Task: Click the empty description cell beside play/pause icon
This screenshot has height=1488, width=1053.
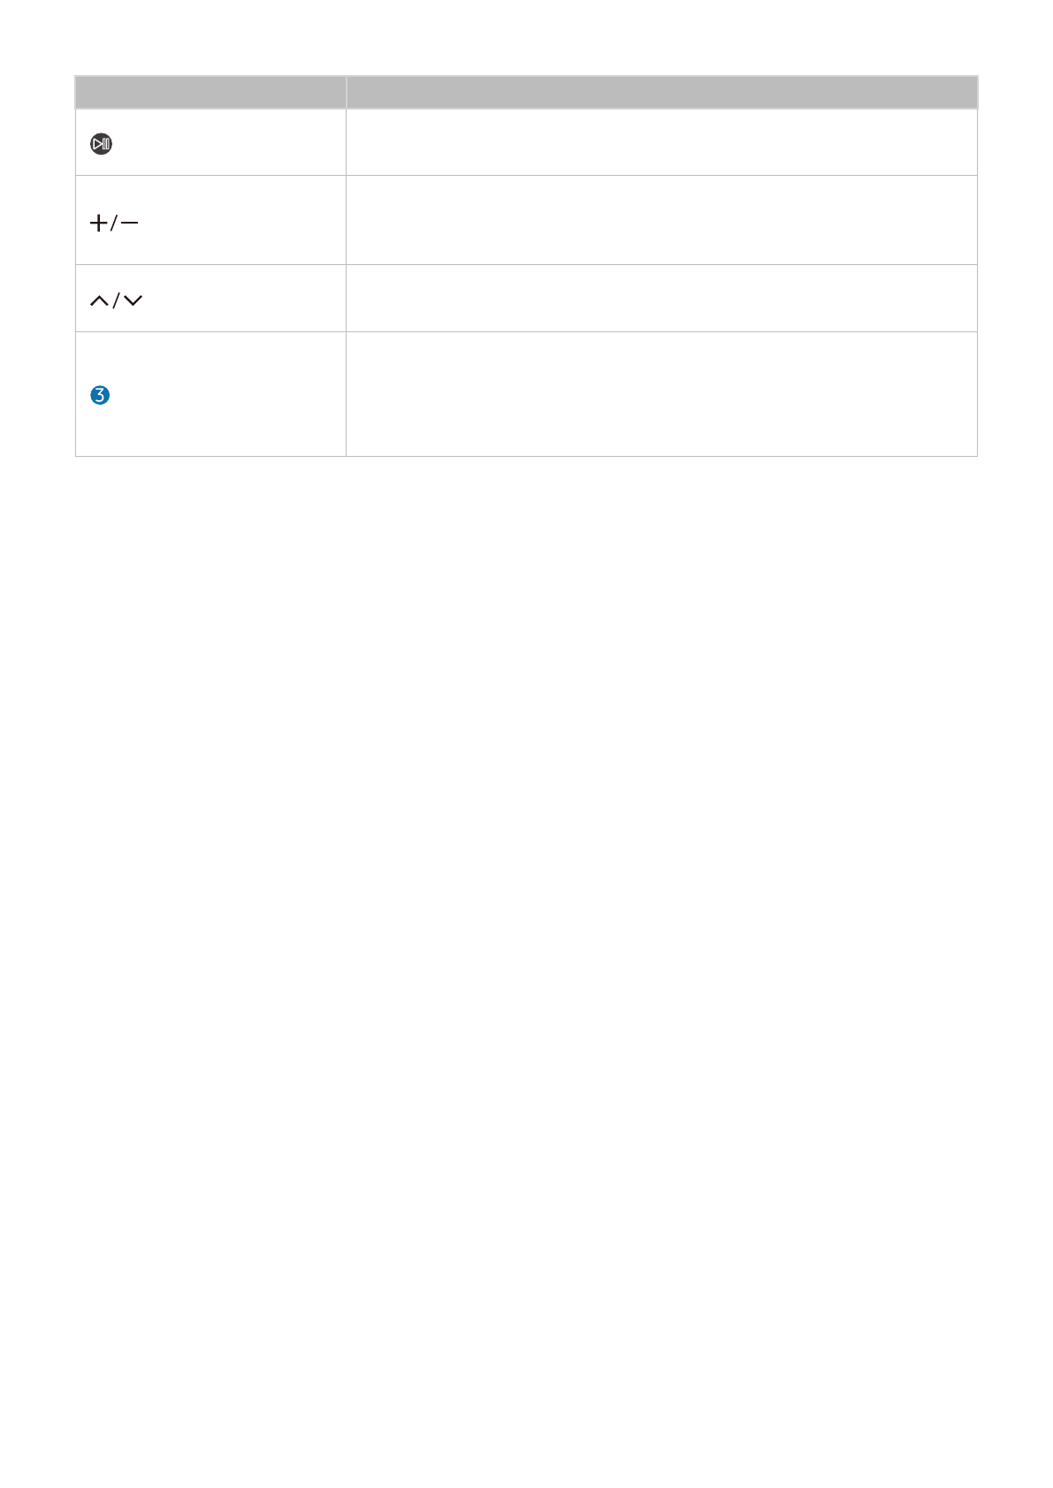Action: (661, 142)
